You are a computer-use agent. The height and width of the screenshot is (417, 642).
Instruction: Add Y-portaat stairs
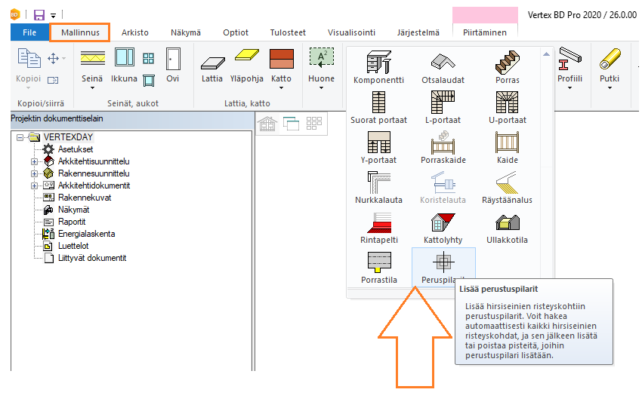(x=378, y=147)
